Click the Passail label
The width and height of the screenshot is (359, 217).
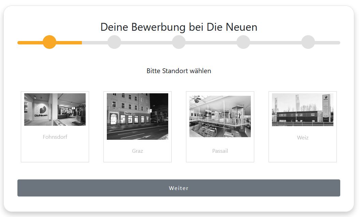[220, 151]
